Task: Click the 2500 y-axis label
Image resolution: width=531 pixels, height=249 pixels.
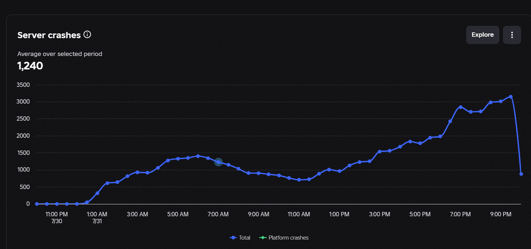Action: point(23,119)
